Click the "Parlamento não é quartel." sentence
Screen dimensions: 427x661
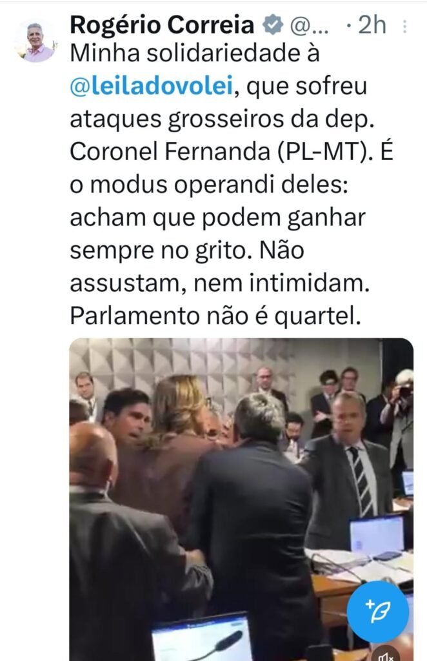pos(215,316)
